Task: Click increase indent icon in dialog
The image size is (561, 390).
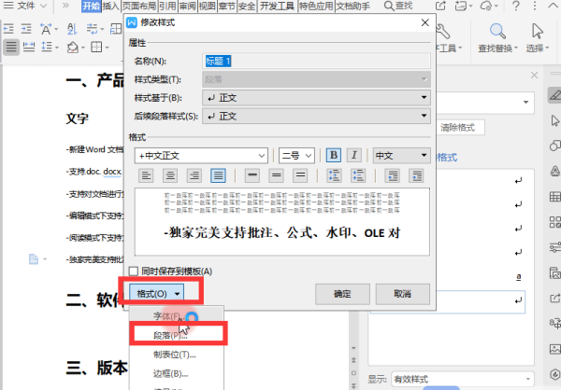Action: click(417, 175)
